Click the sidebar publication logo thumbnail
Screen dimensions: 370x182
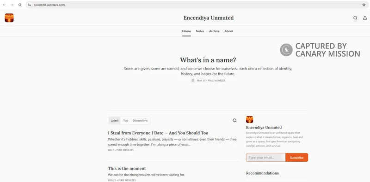point(249,119)
